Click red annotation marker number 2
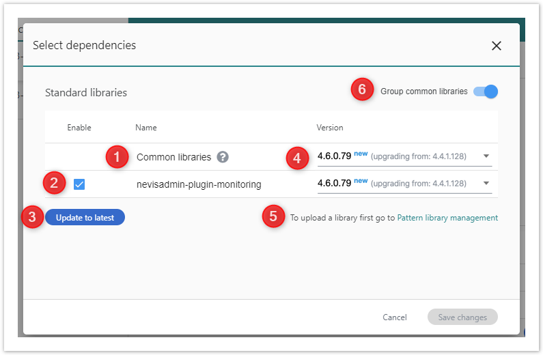 (x=54, y=183)
